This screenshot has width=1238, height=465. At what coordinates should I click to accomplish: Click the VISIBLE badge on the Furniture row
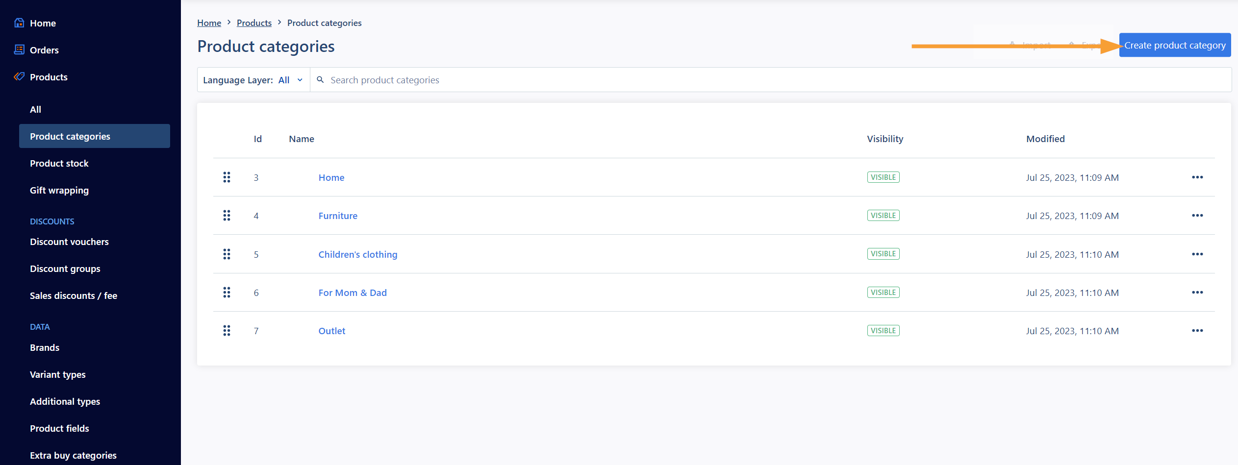tap(883, 215)
